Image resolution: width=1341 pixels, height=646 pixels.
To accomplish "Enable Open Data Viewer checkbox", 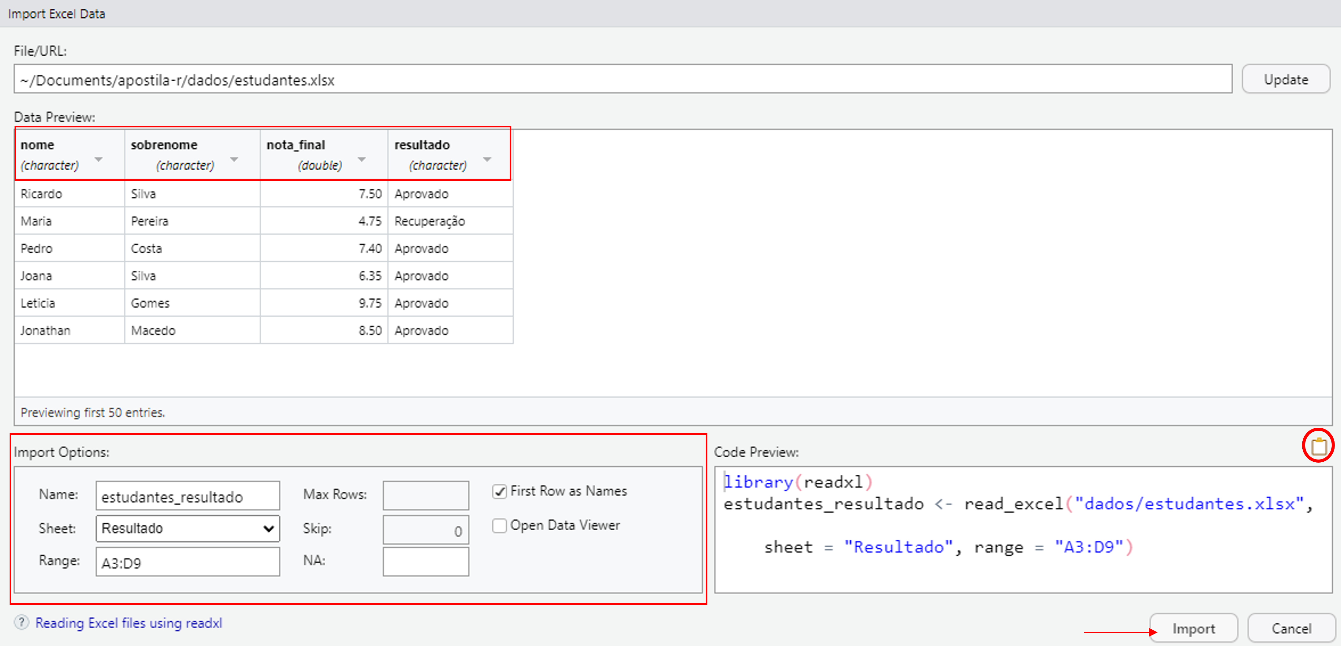I will [x=499, y=525].
